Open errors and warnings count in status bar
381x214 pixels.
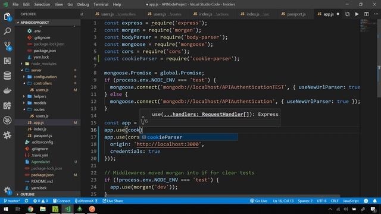click(40, 201)
